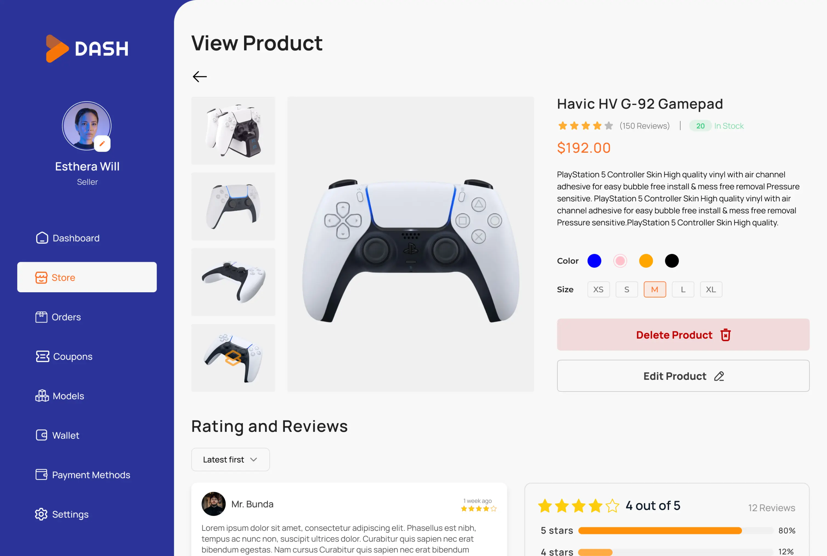The height and width of the screenshot is (556, 827).
Task: Select the charging dock product thumbnail
Action: [x=233, y=131]
